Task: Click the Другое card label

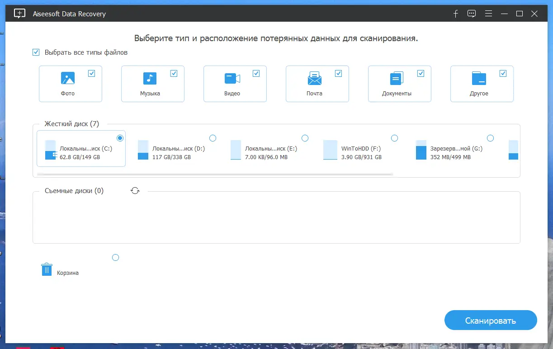Action: pyautogui.click(x=479, y=94)
